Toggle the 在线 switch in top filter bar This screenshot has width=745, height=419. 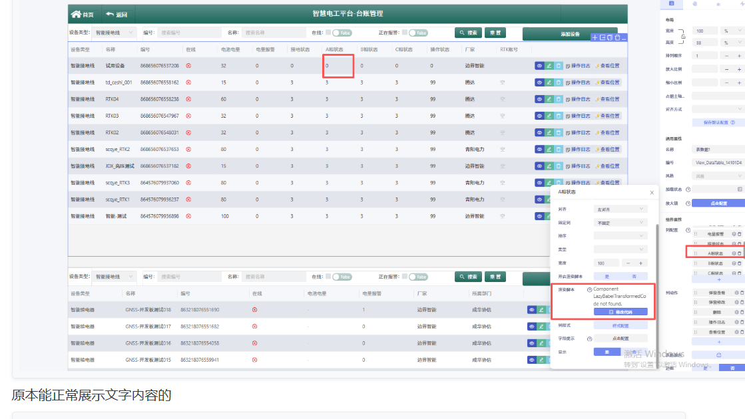pyautogui.click(x=342, y=33)
